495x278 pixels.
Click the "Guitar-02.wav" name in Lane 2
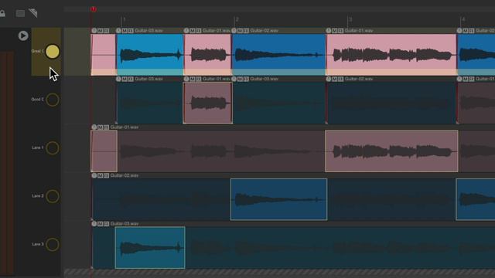pyautogui.click(x=125, y=175)
